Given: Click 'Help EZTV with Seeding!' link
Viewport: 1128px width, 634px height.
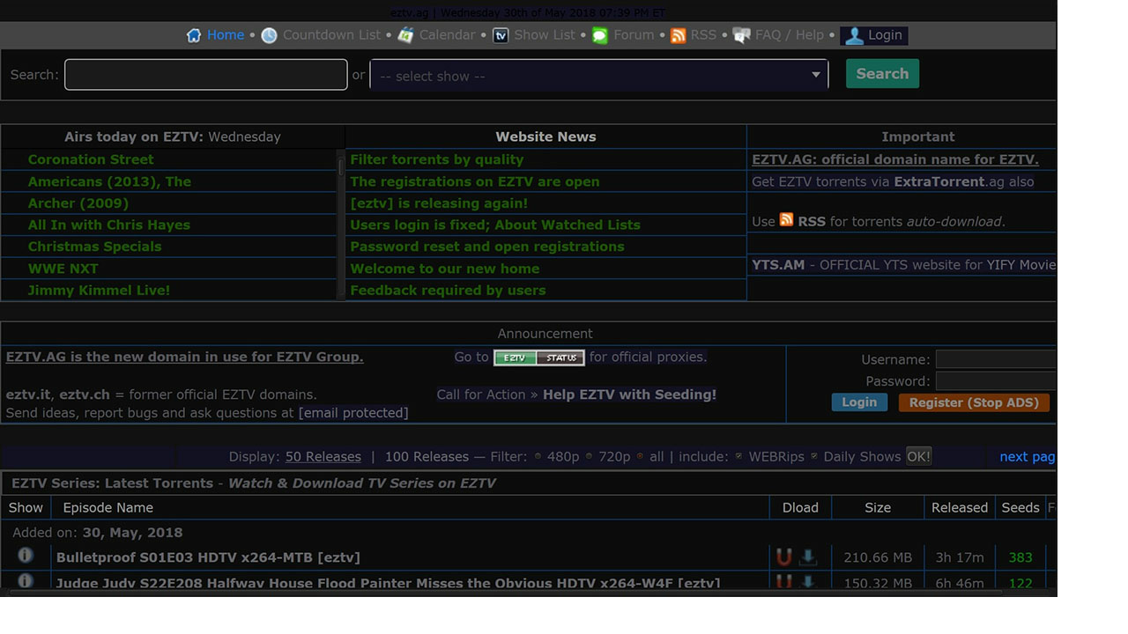Looking at the screenshot, I should pos(630,394).
